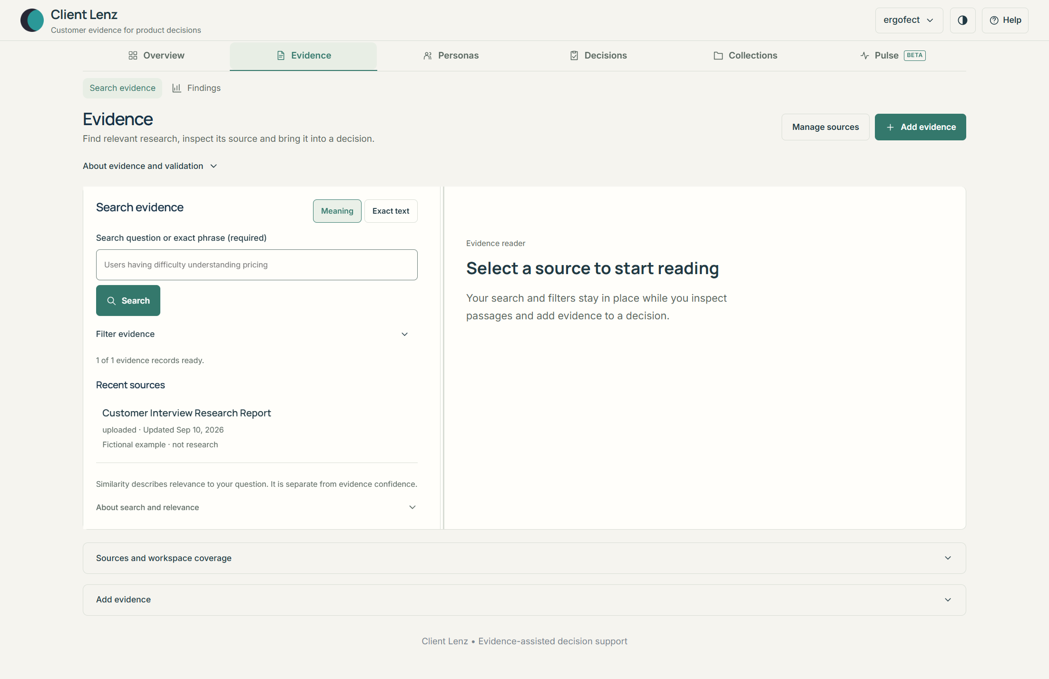The image size is (1049, 679).
Task: Go to the Overview tab
Action: click(156, 56)
